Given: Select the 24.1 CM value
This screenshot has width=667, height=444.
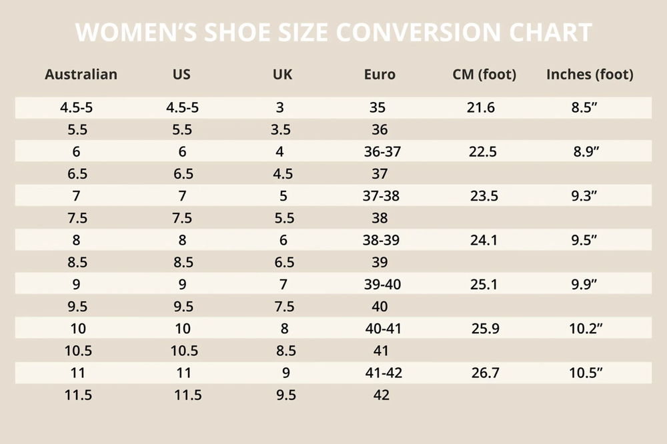Looking at the screenshot, I should (x=484, y=240).
